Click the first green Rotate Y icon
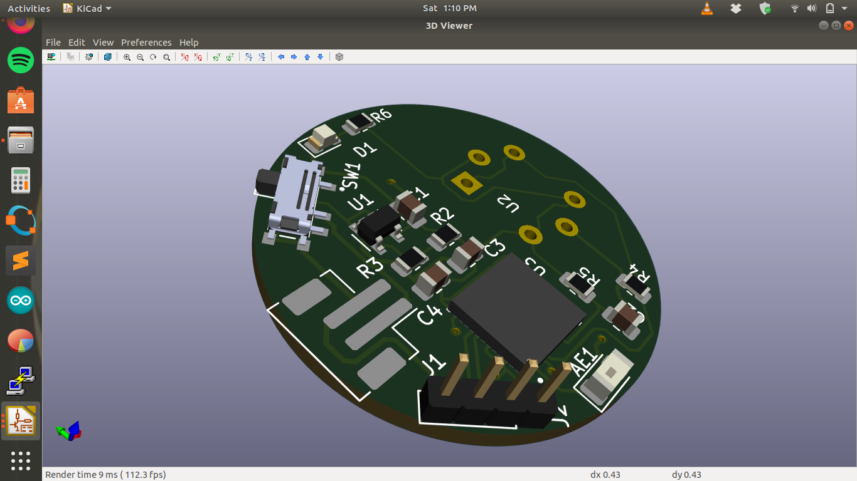The image size is (857, 481). 216,57
